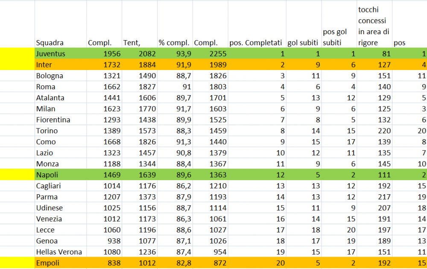Select the Empoli team cell
The image size is (427, 269).
[x=61, y=263]
